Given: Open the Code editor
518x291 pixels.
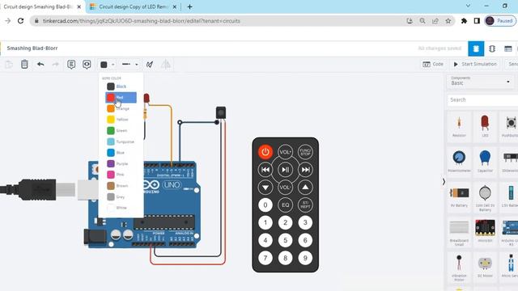Looking at the screenshot, I should click(x=433, y=64).
